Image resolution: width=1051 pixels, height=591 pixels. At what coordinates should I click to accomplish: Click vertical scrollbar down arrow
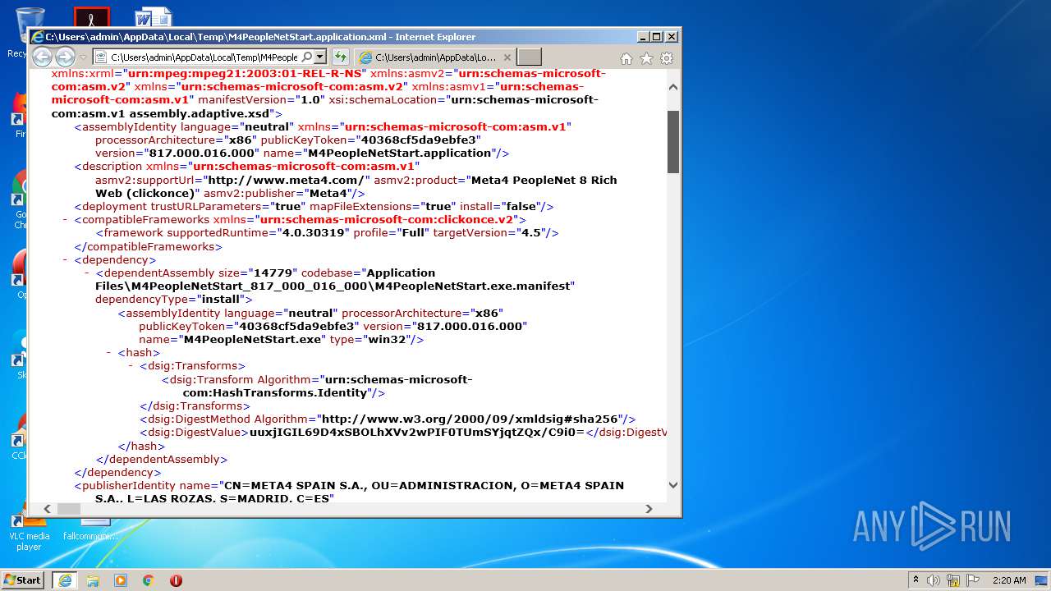(x=673, y=484)
